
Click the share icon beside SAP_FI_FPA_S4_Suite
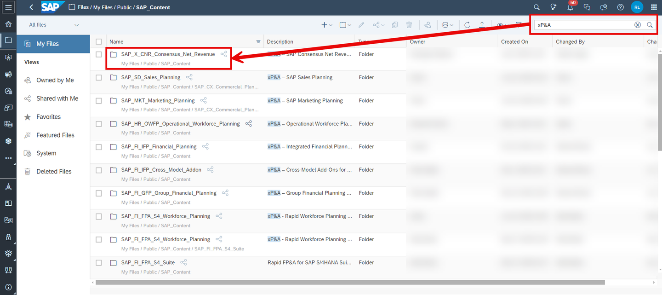183,262
